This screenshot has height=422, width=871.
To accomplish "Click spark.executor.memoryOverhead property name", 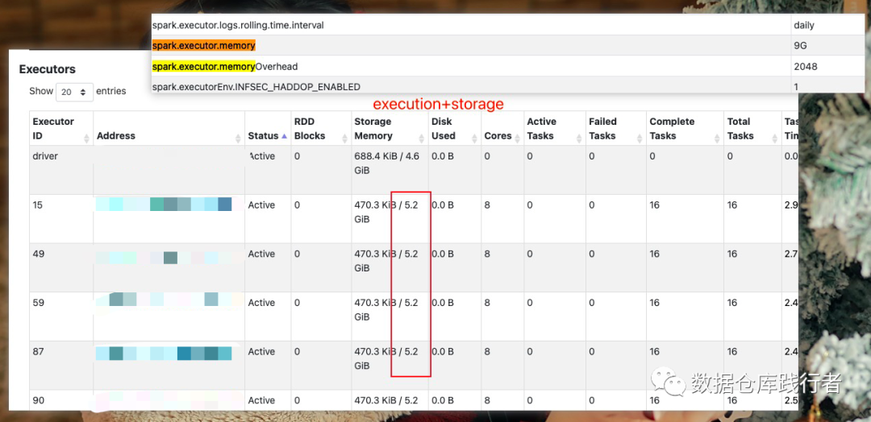I will pos(225,67).
